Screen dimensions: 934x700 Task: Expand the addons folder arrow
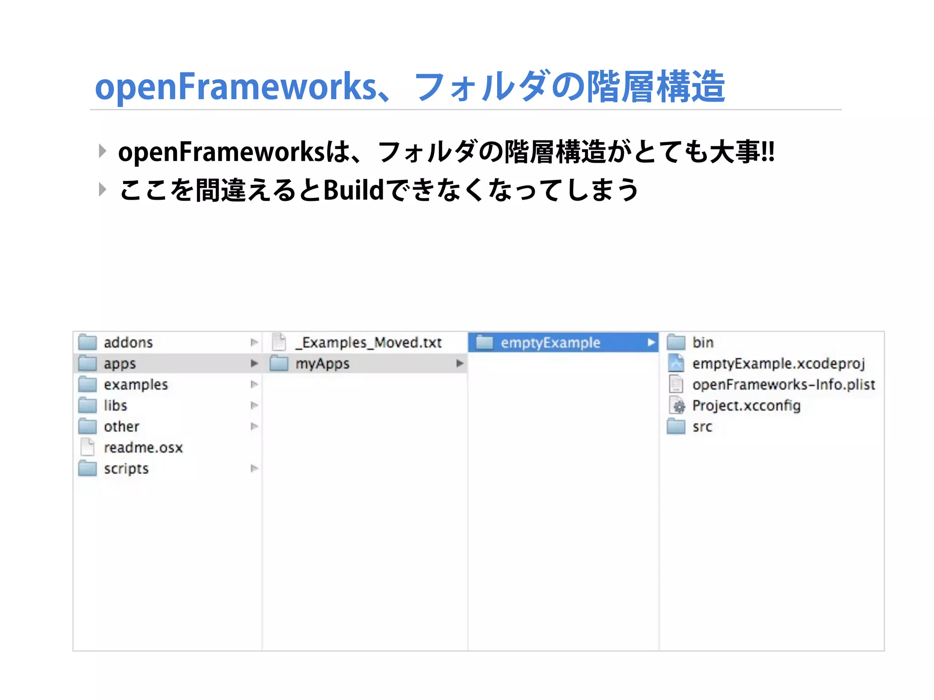coord(254,342)
